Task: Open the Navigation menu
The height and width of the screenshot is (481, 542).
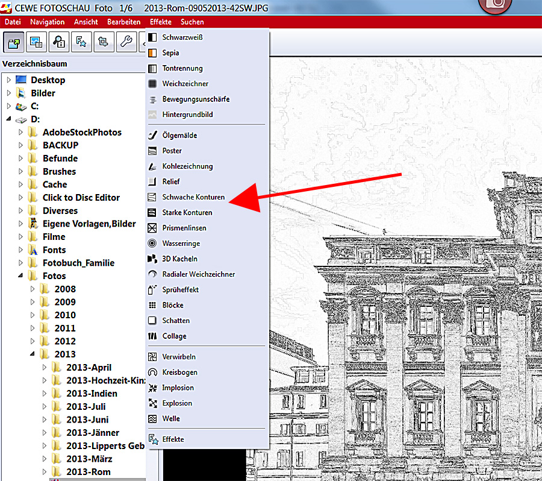Action: [x=48, y=22]
